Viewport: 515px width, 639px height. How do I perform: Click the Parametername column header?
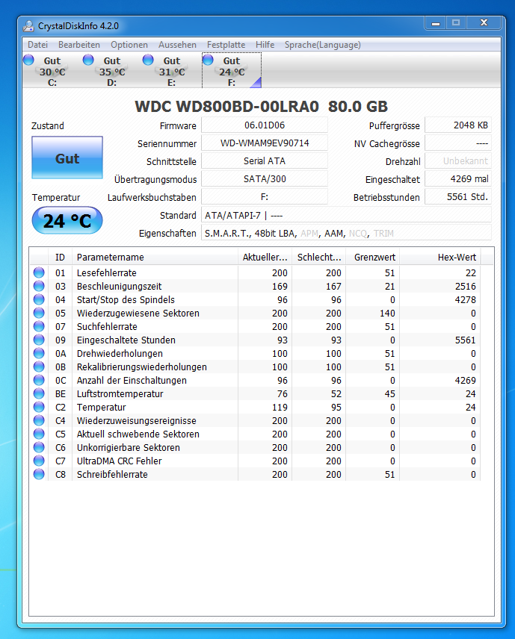pos(155,257)
